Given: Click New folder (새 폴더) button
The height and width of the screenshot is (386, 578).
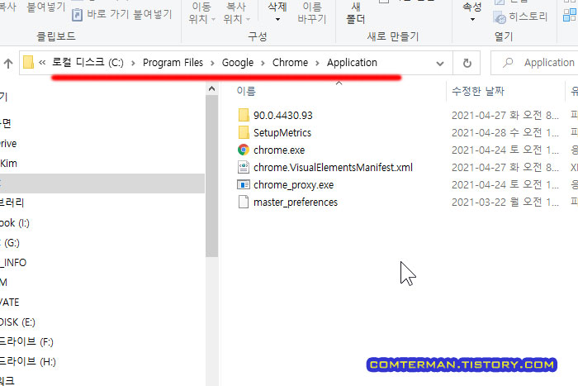Looking at the screenshot, I should click(x=355, y=12).
